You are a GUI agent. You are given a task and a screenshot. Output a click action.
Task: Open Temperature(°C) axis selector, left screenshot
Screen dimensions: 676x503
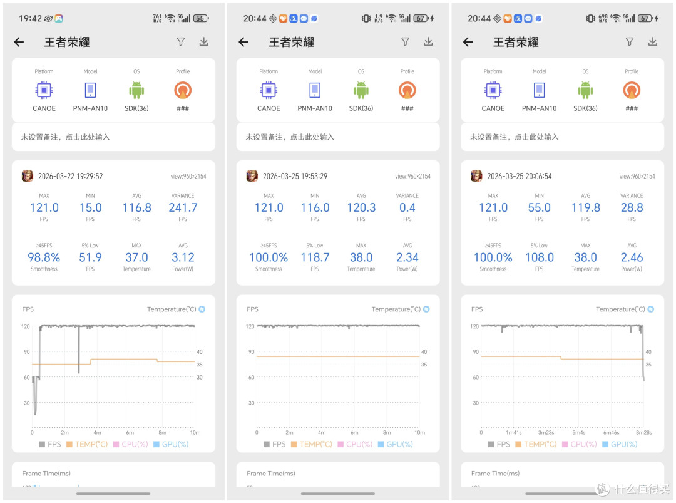(176, 309)
